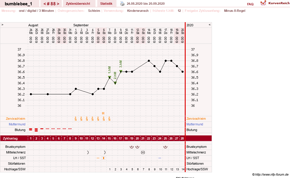Click the light bleeding dash on day 3
The width and height of the screenshot is (290, 178).
point(42,129)
